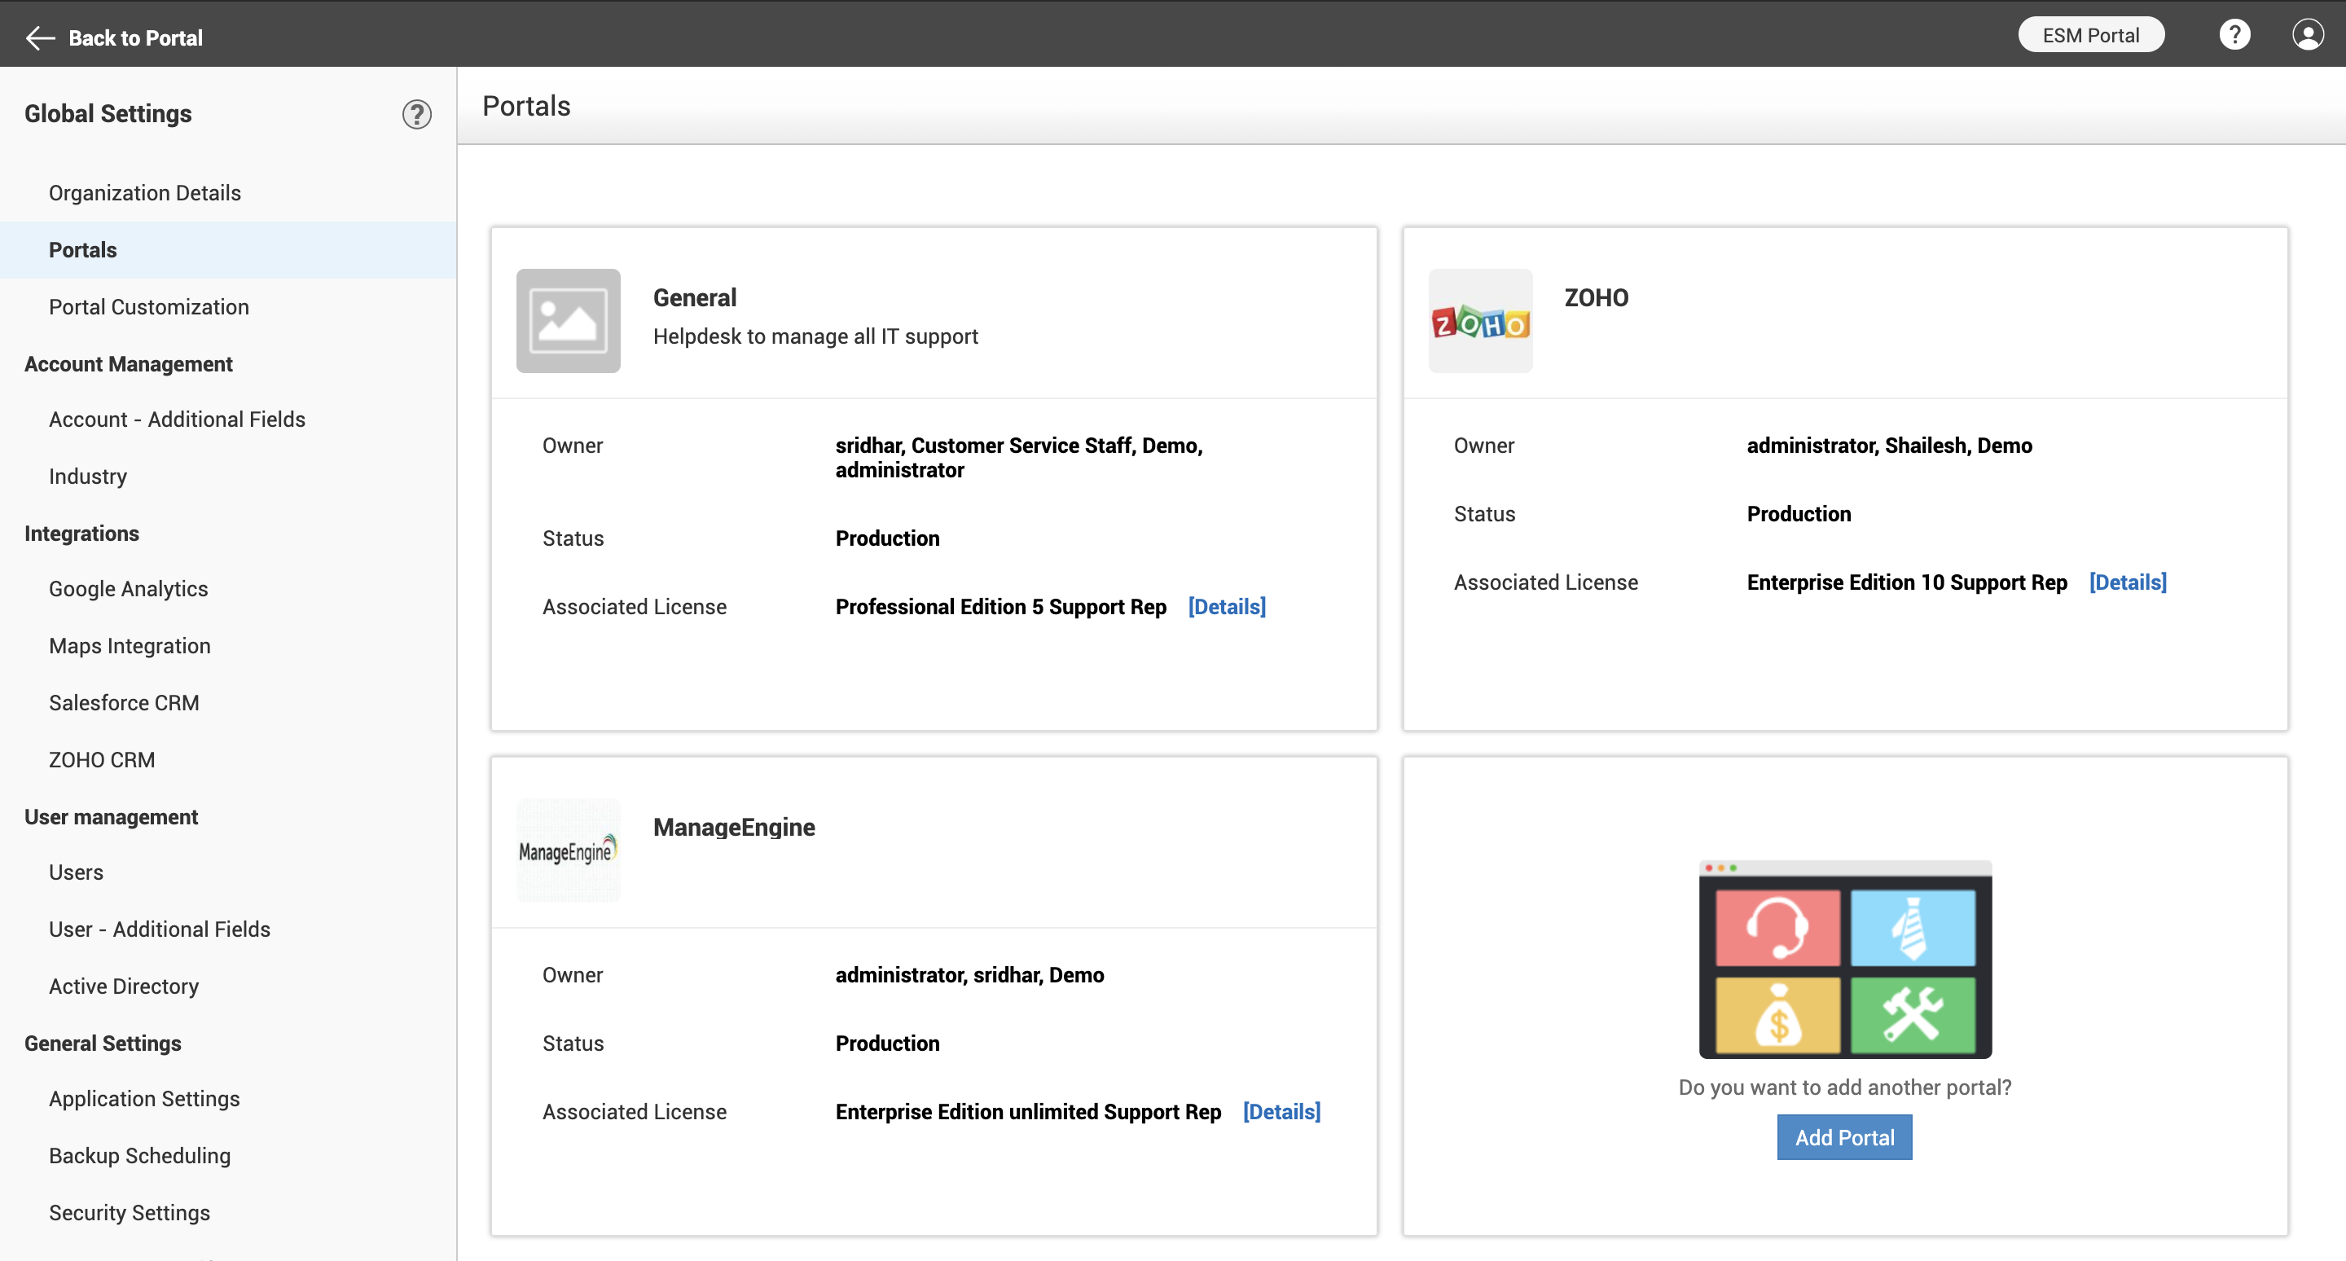The width and height of the screenshot is (2346, 1261).
Task: Expand the User Management section
Action: point(110,815)
